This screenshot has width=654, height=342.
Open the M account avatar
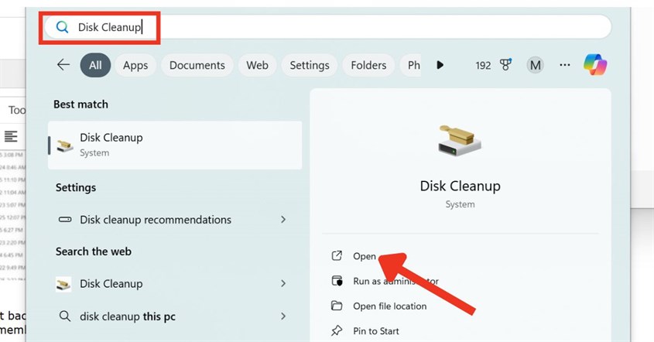[x=535, y=65]
